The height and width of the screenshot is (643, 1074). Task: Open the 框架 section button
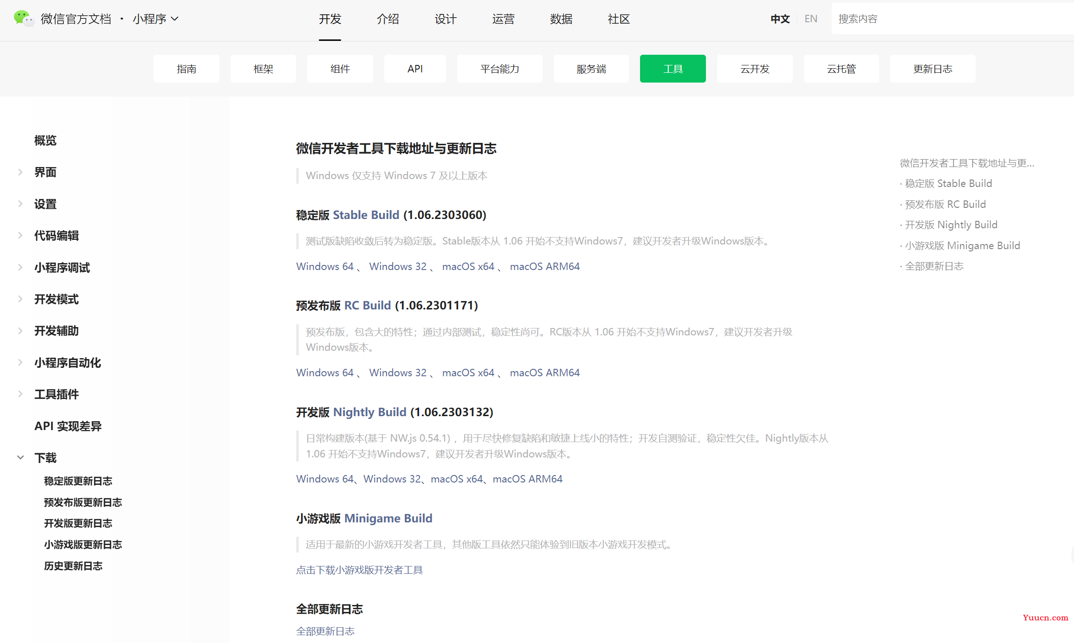pyautogui.click(x=263, y=69)
